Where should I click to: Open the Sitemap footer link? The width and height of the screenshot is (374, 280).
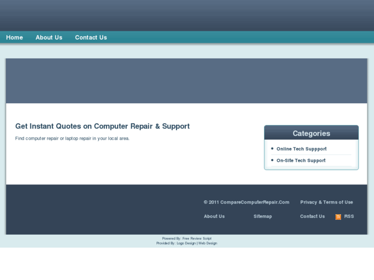click(x=262, y=216)
